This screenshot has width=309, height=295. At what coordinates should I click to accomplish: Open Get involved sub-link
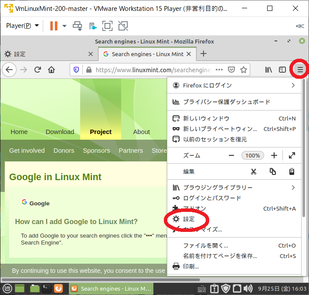coord(27,151)
